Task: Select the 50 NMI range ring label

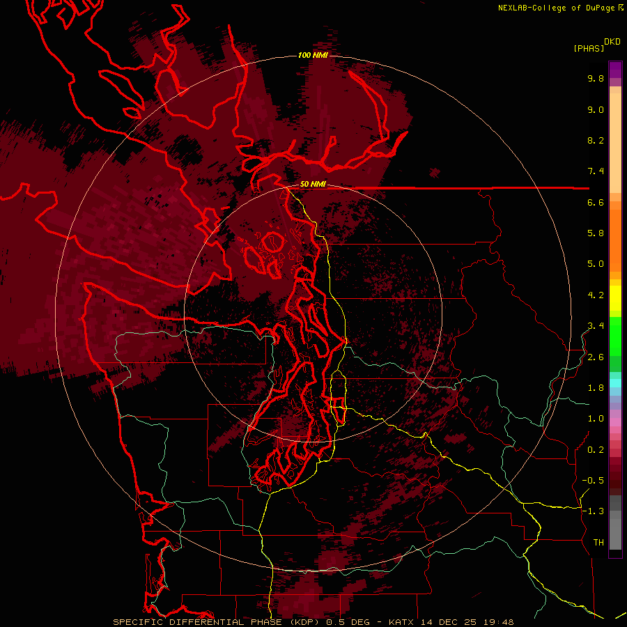Action: coord(313,184)
